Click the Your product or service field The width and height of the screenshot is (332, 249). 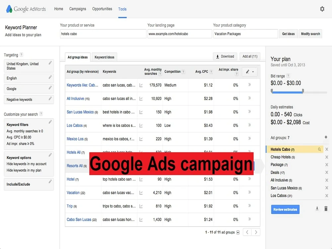[103, 34]
